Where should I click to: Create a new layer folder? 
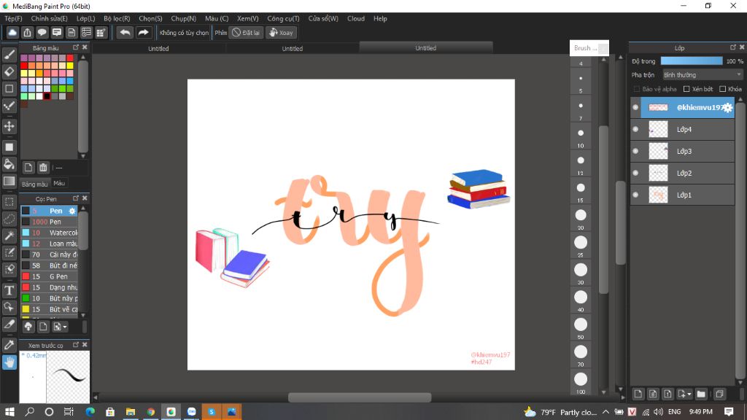point(701,394)
